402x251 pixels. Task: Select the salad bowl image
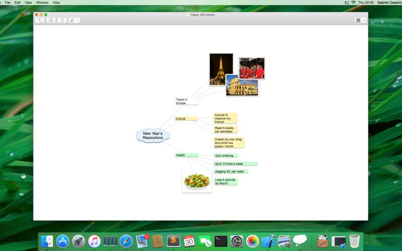(196, 181)
